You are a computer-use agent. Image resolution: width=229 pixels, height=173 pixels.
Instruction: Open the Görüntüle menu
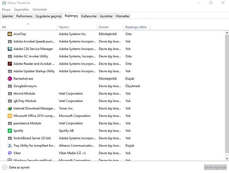coord(40,10)
